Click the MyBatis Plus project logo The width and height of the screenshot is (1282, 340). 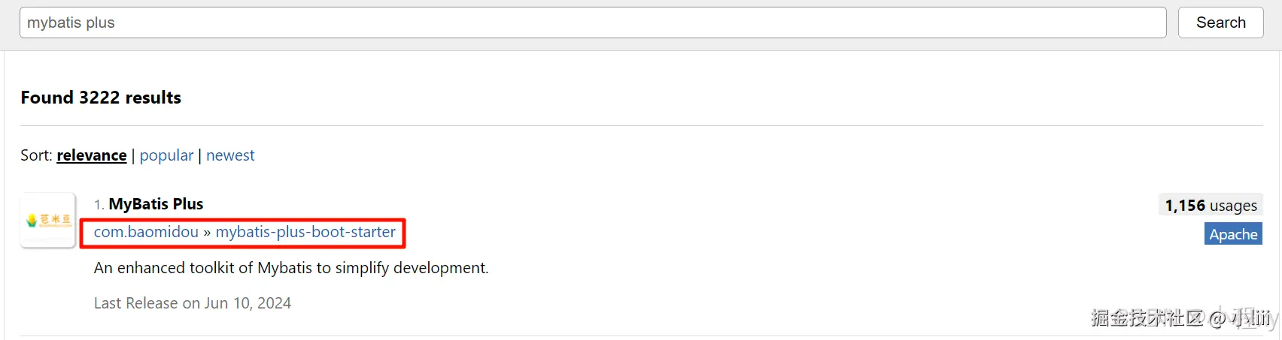pos(48,220)
